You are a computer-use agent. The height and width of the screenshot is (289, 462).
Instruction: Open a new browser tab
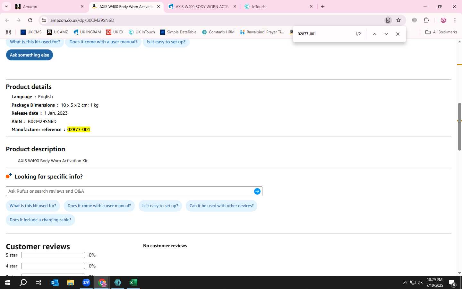(x=323, y=6)
